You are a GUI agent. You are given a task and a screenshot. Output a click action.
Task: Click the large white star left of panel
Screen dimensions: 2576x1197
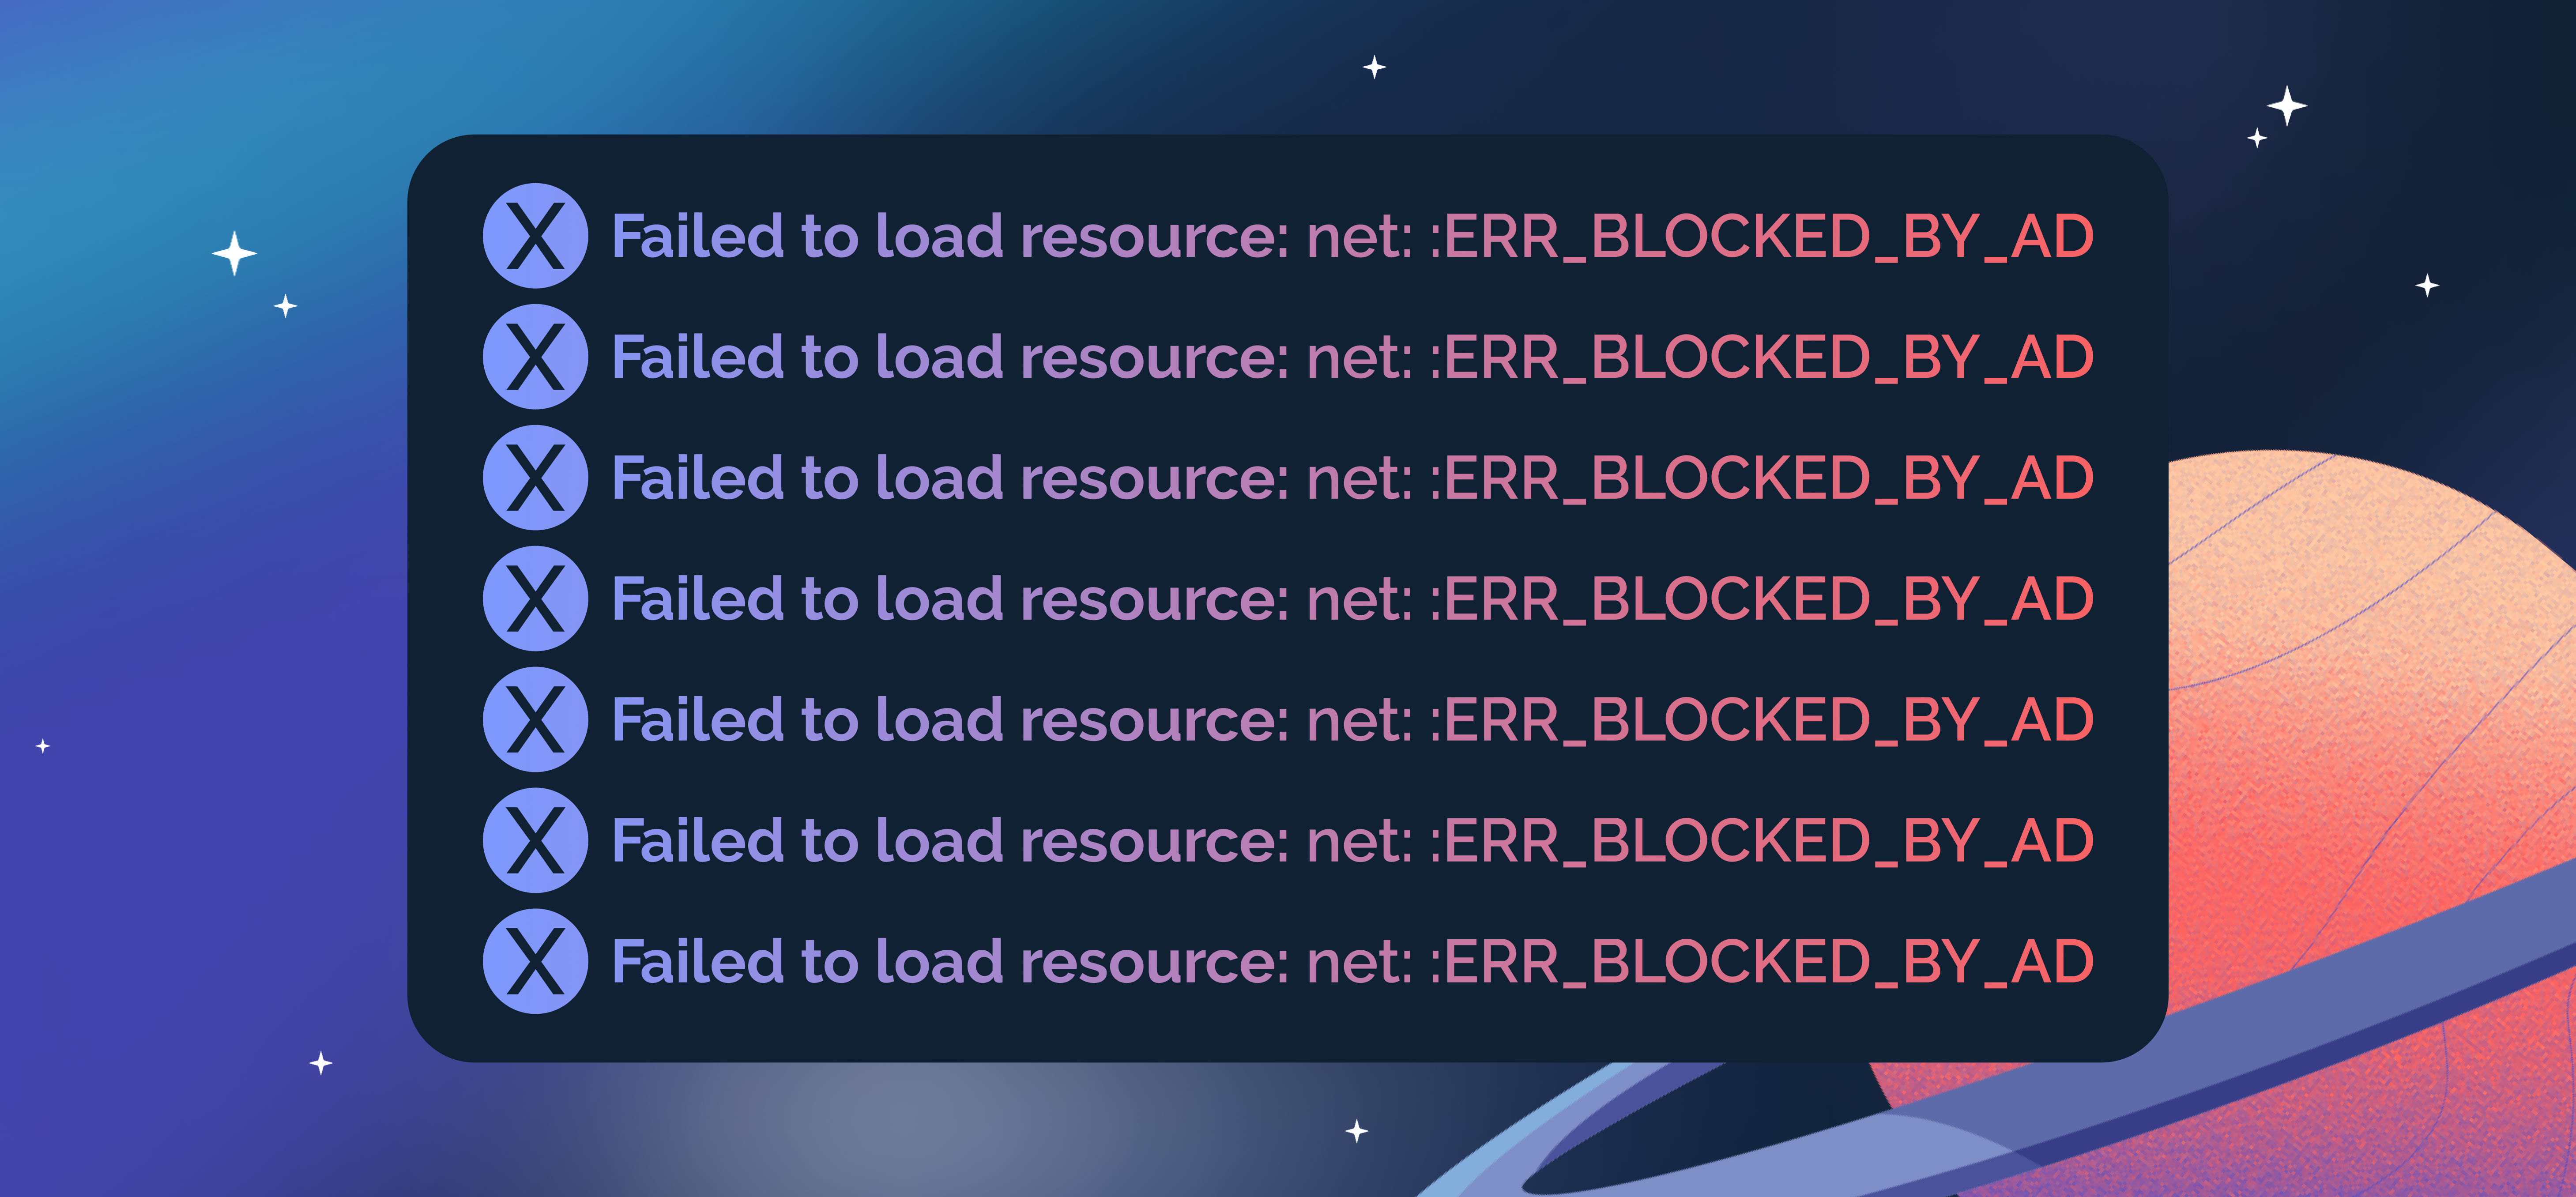click(x=235, y=253)
